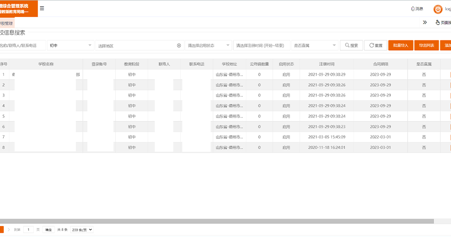Viewport: 451px width, 237px height.
Task: Open notifications via the 消息 bell
Action: 416,9
